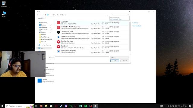The image size is (193, 108).
Task: Go back using the dialog back arrow
Action: coord(38,15)
